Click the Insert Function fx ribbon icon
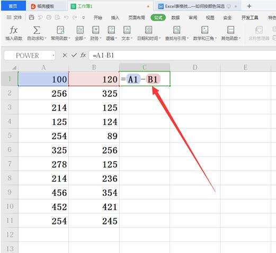The width and height of the screenshot is (276, 253). pos(14,30)
